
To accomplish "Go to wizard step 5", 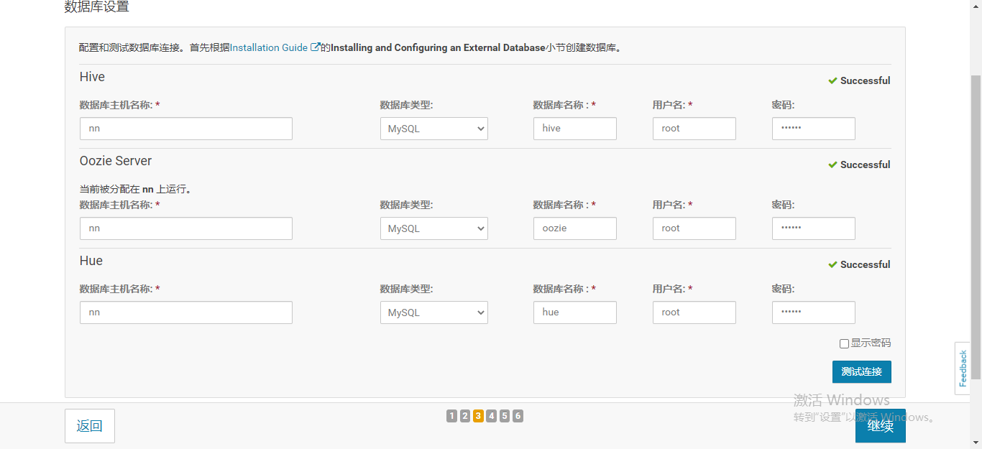I will [x=505, y=416].
